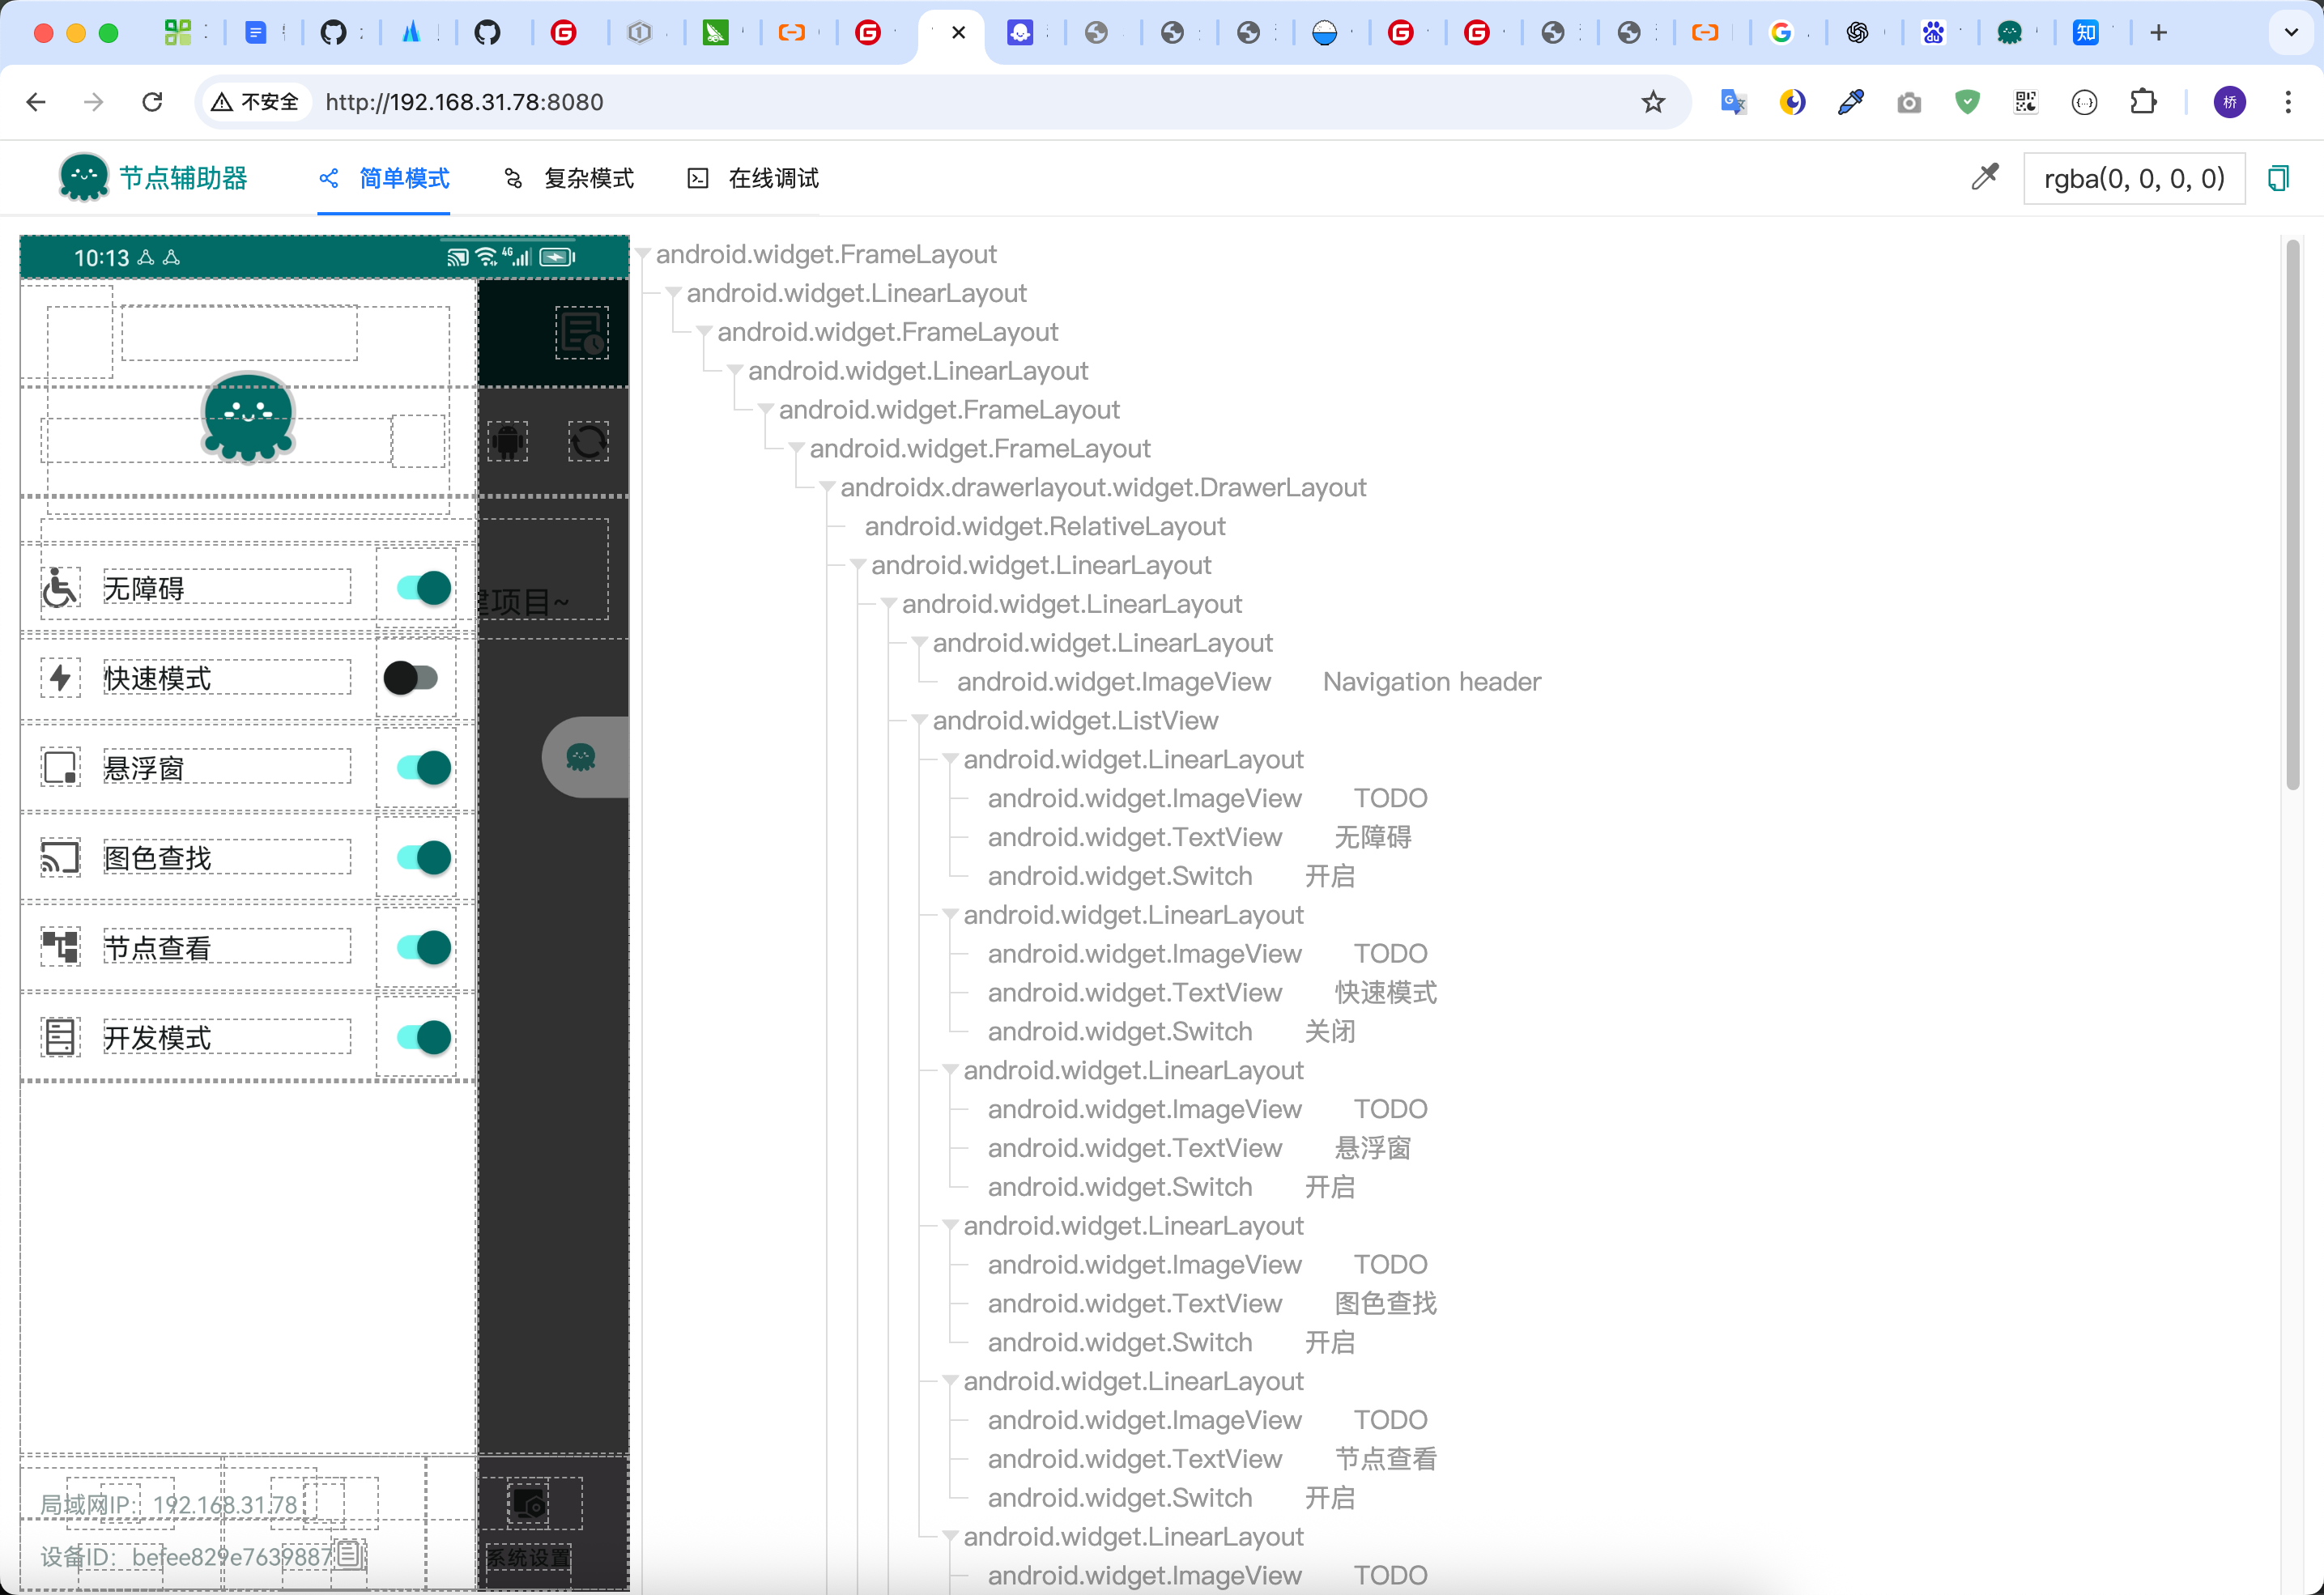The height and width of the screenshot is (1595, 2324).
Task: Open the Chrome three-dot menu
Action: coord(2288,102)
